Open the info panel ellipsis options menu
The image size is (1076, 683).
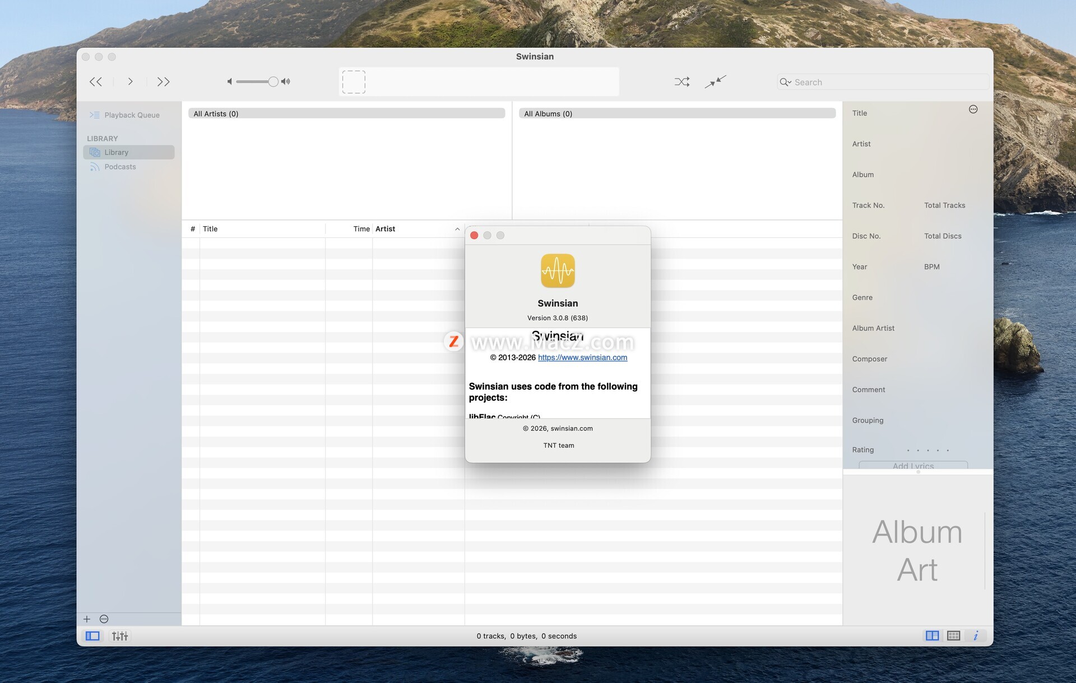[973, 110]
